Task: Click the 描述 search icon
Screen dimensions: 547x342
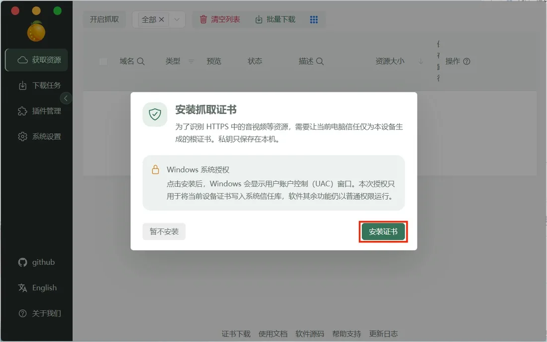Action: (x=320, y=61)
